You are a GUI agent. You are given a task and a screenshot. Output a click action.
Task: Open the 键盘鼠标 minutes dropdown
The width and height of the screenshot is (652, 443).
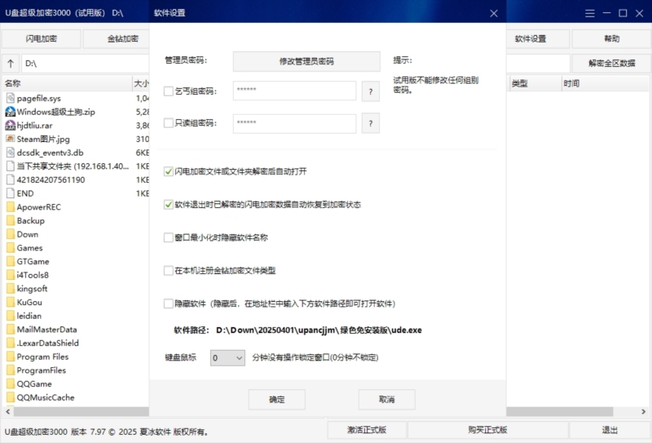(x=227, y=357)
